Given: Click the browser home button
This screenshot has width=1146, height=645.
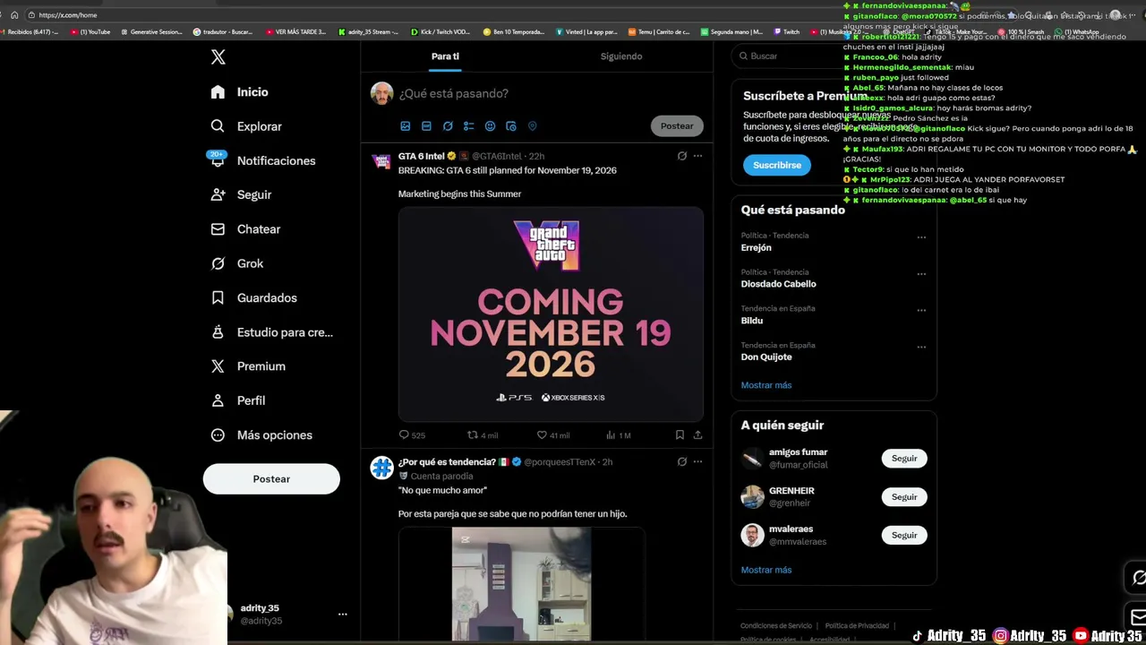Looking at the screenshot, I should [14, 15].
